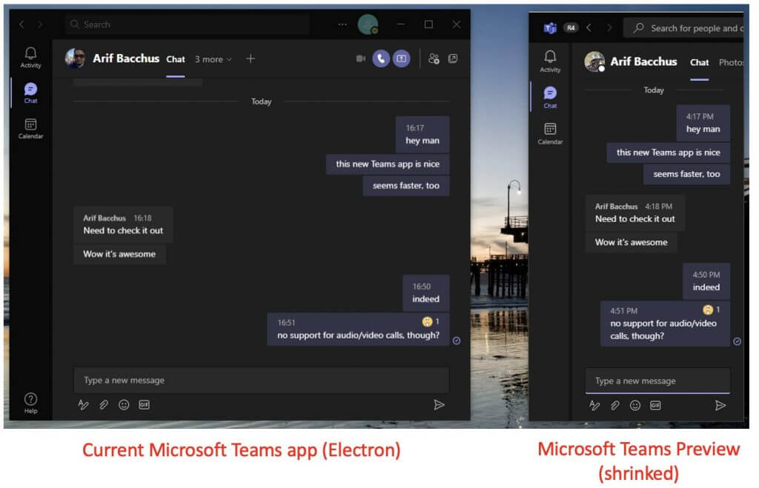
Task: Click 'Search for people' box in Preview
Action: point(684,28)
